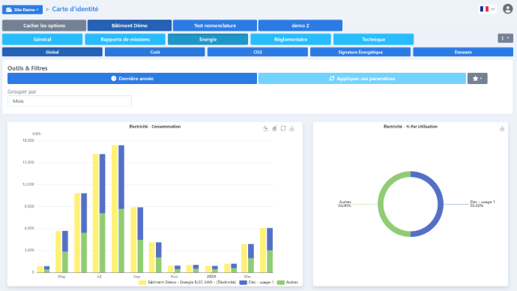This screenshot has height=291, width=517.
Task: Click the Électricité - % Par Utilisation title
Action: pos(411,127)
